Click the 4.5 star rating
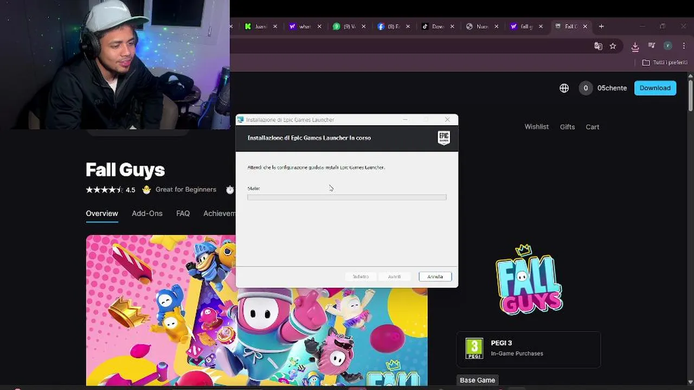Image resolution: width=694 pixels, height=390 pixels. tap(111, 190)
